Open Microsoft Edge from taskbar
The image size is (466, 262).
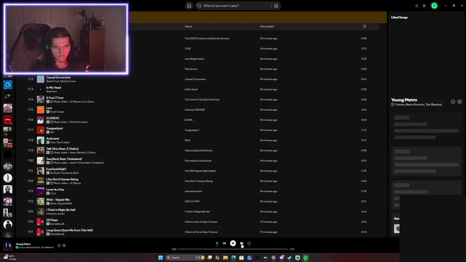click(233, 258)
